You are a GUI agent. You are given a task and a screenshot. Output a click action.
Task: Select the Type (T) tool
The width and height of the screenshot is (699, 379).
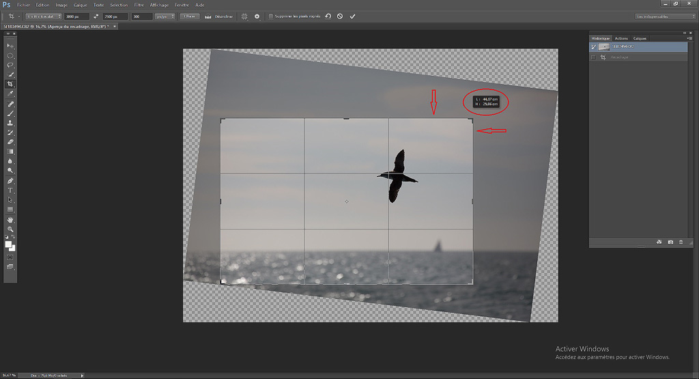pos(11,191)
